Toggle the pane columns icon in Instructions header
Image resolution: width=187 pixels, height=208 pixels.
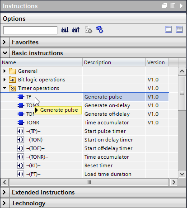[173, 6]
